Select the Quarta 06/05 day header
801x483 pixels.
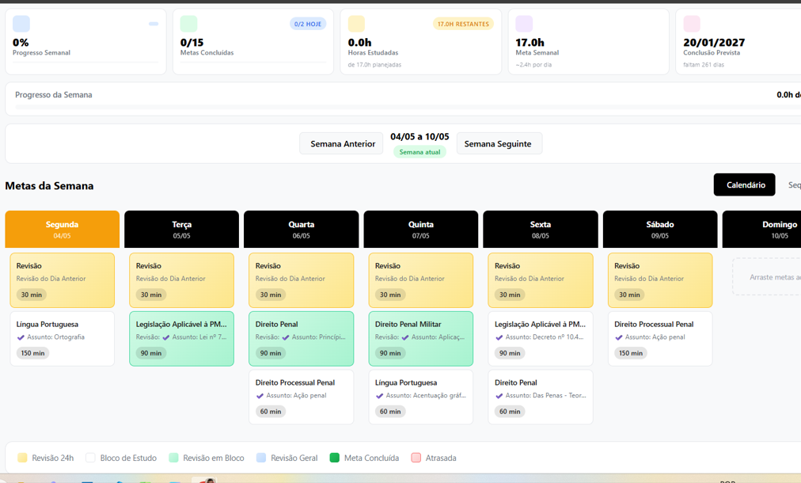click(x=302, y=229)
